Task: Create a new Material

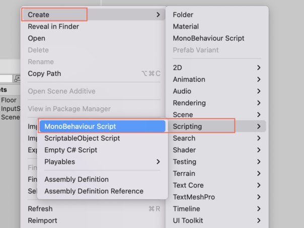Action: coord(217,27)
